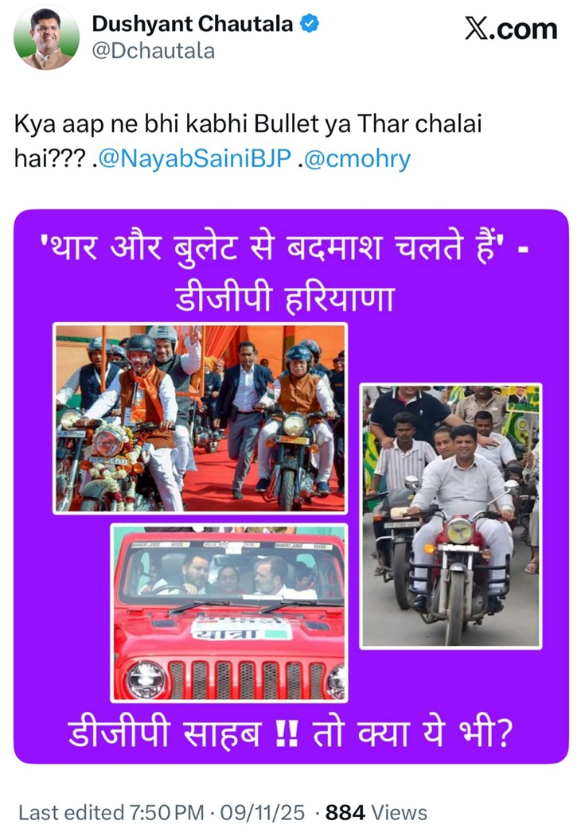Click the X.com logo watermark
Screen dimensions: 581x836
(x=511, y=29)
